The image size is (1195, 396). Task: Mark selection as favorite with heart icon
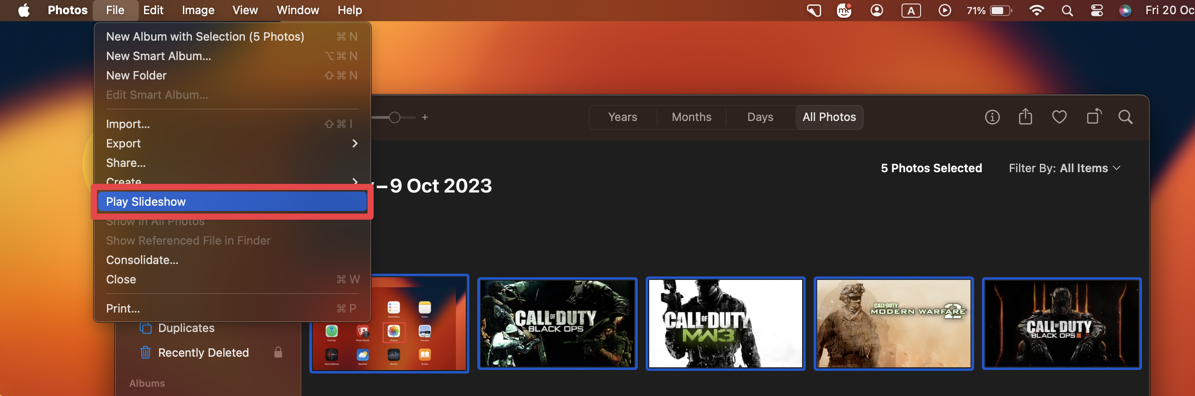point(1058,117)
